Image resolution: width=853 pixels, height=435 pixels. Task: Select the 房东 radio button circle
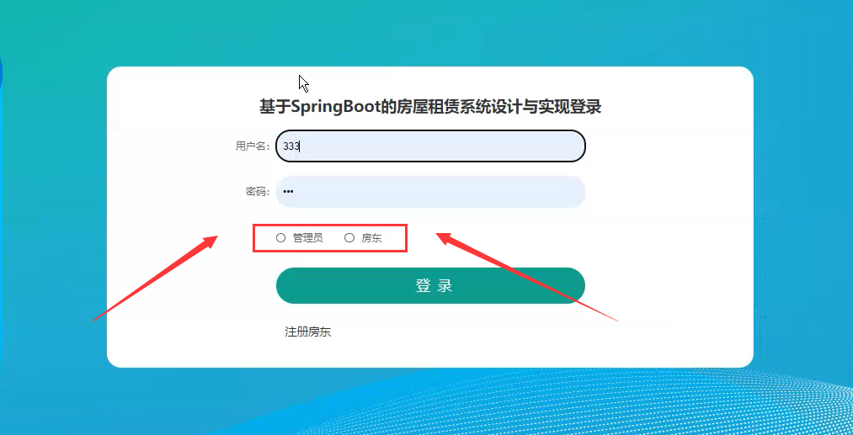[349, 237]
